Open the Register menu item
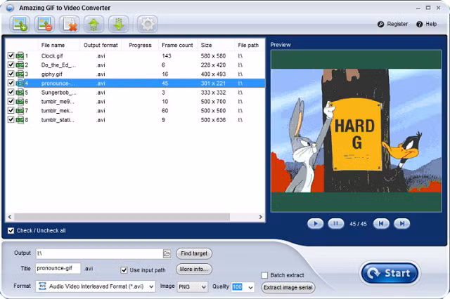This screenshot has height=299, width=450. point(393,24)
